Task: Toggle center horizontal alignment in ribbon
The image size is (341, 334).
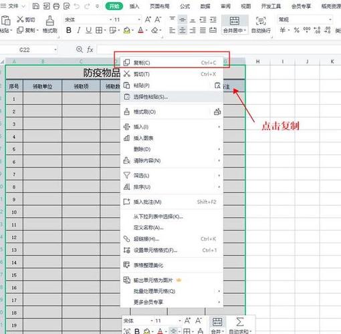Action: tap(183, 30)
